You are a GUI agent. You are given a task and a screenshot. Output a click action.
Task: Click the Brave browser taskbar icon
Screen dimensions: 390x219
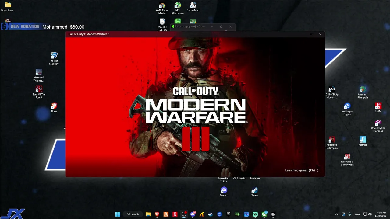(x=157, y=214)
